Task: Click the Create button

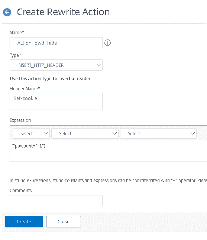Action: (24, 221)
